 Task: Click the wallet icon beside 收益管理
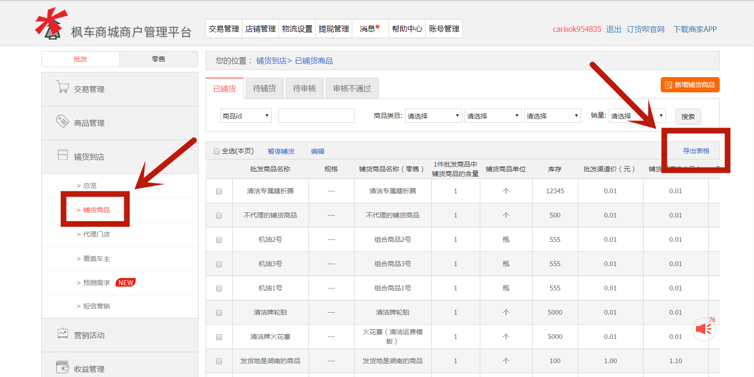(62, 367)
